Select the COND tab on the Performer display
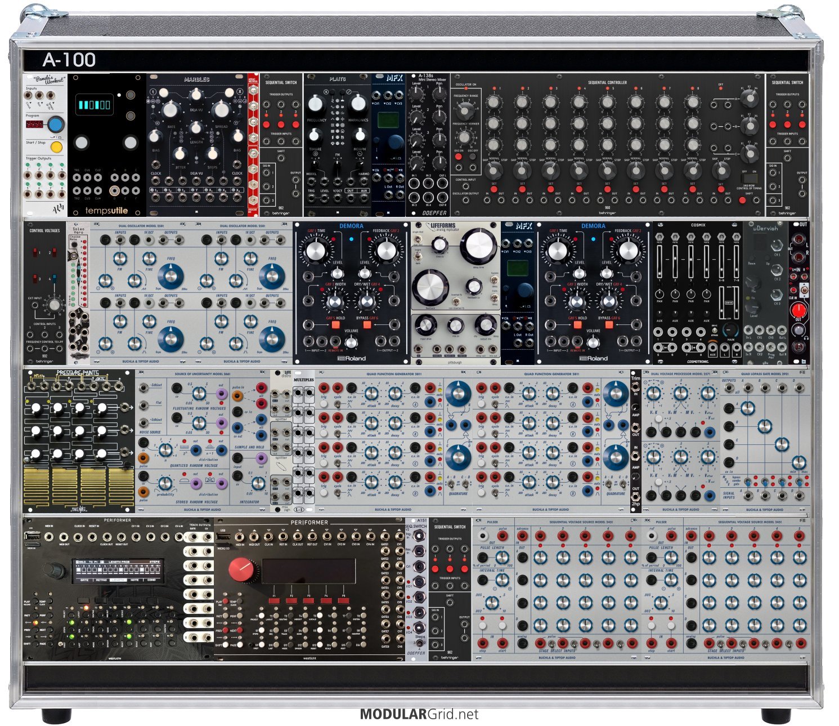The width and height of the screenshot is (839, 726). coord(152,580)
